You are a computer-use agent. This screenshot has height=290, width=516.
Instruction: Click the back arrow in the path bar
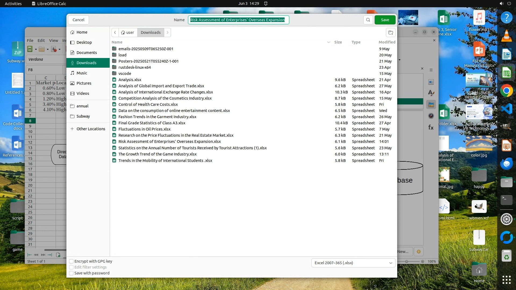click(115, 32)
